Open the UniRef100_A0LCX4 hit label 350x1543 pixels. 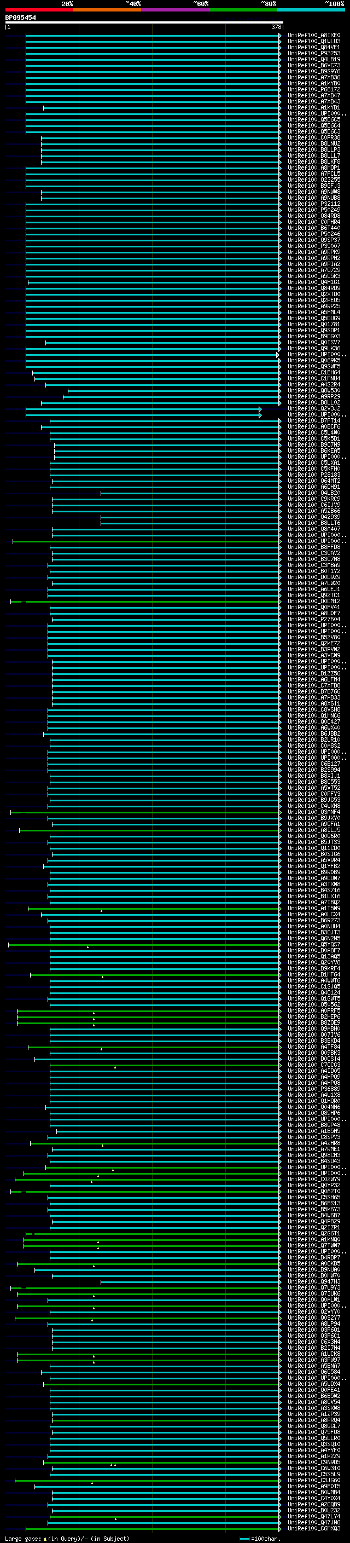313,915
